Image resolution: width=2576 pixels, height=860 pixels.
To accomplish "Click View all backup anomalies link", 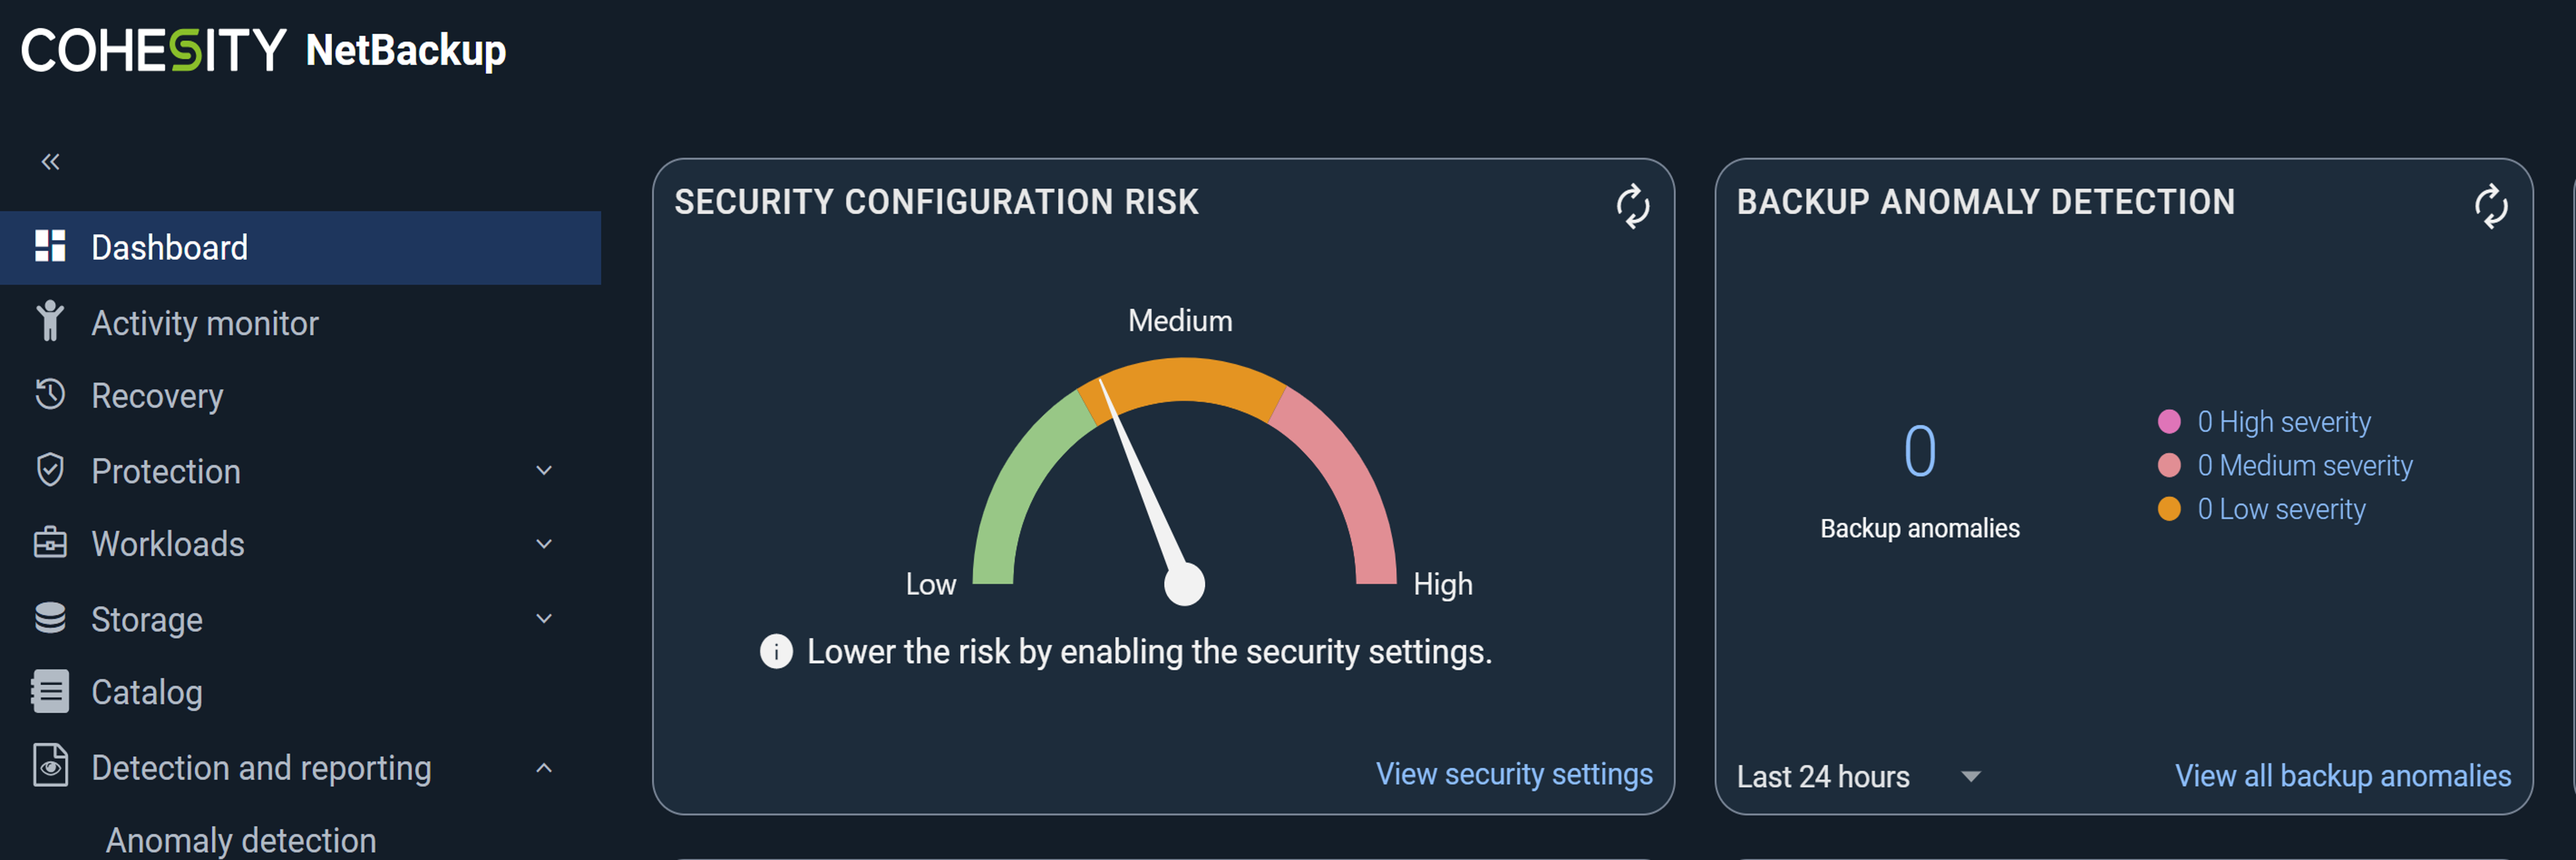I will click(2342, 776).
